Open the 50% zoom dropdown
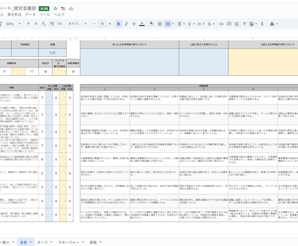 click(x=13, y=24)
